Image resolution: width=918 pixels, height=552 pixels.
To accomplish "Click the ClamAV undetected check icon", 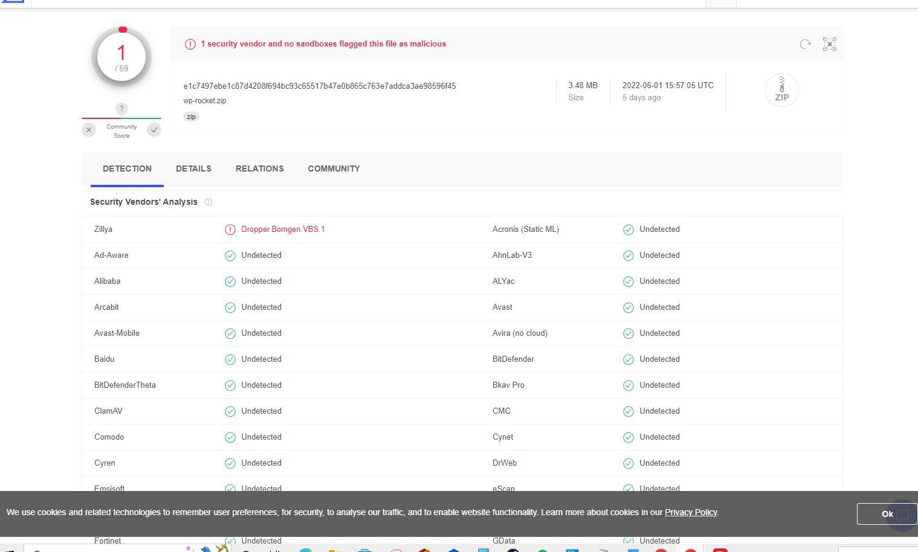I will tap(230, 411).
